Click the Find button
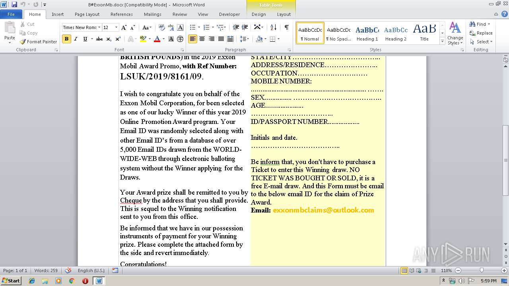The width and height of the screenshot is (509, 286). point(480,24)
